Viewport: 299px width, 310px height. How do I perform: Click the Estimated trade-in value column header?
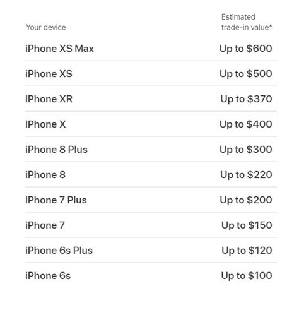[x=247, y=22]
